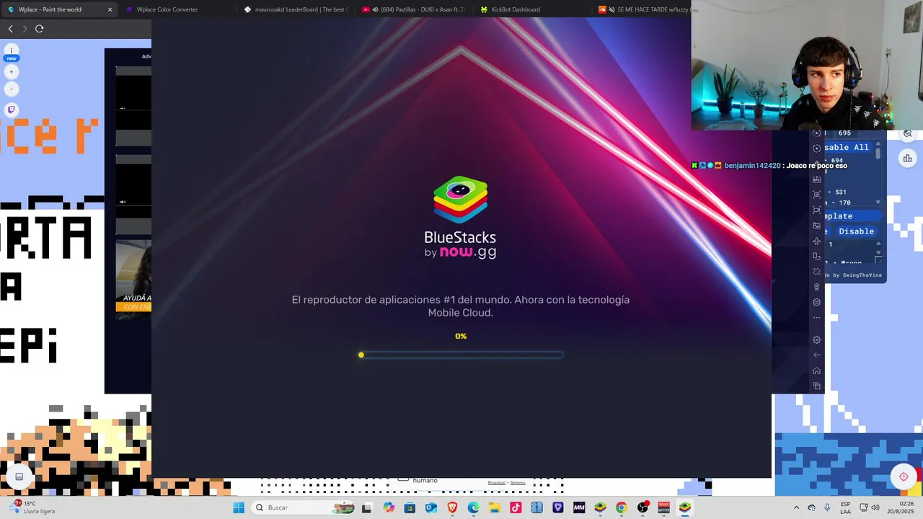This screenshot has height=519, width=923.
Task: Click the Disable button in the overlay panel
Action: click(856, 231)
